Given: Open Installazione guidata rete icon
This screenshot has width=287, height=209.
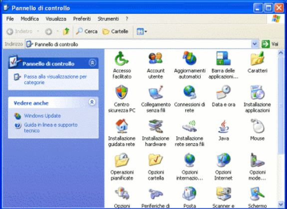Looking at the screenshot, I should [x=122, y=133].
